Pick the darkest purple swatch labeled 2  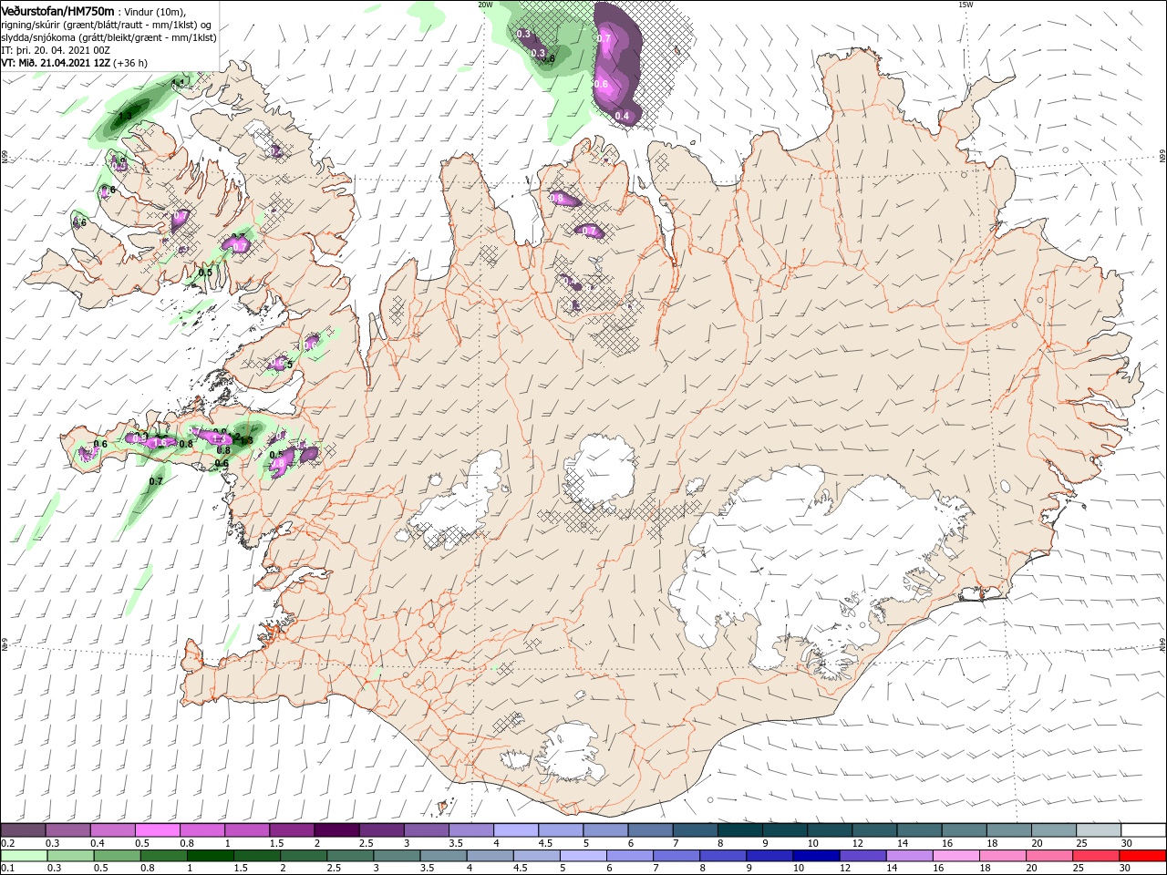(x=336, y=830)
